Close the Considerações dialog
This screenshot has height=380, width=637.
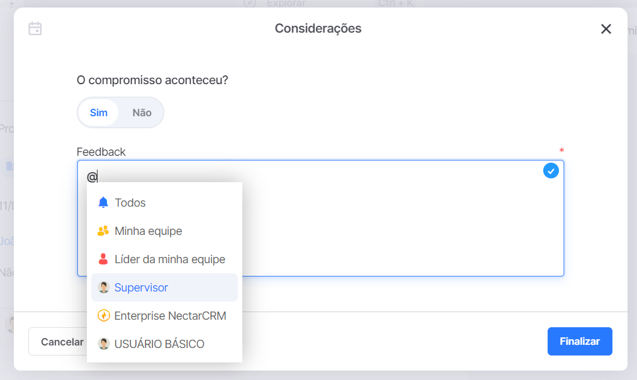[606, 29]
